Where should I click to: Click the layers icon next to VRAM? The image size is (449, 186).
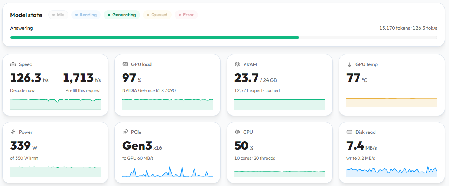(x=237, y=64)
